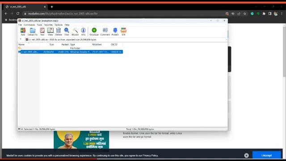286x161 pixels.
Task: Open a new Chrome tab
Action: [x=52, y=7]
